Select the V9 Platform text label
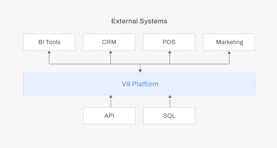This screenshot has height=148, width=277. point(140,84)
